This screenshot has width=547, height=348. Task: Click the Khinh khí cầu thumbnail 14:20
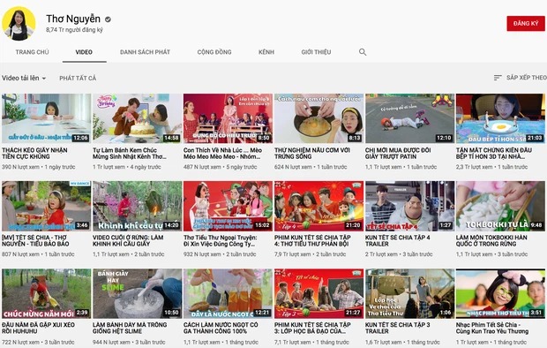click(137, 206)
